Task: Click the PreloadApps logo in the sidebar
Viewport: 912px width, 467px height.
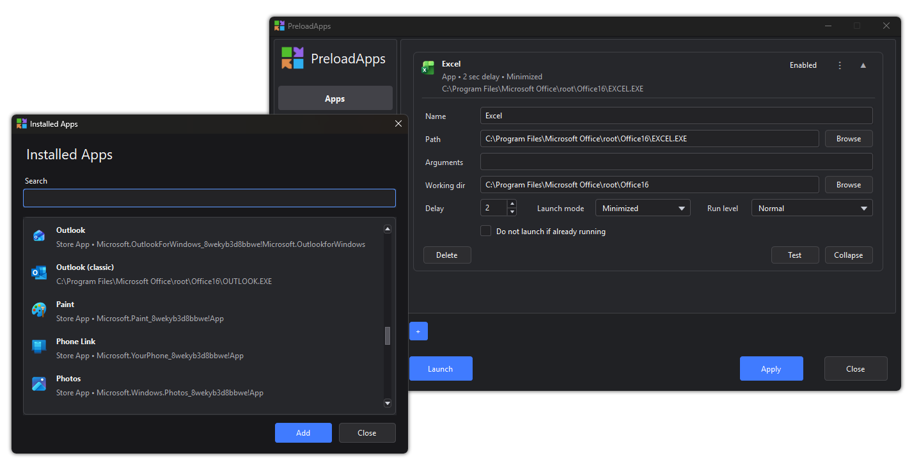Action: [292, 58]
